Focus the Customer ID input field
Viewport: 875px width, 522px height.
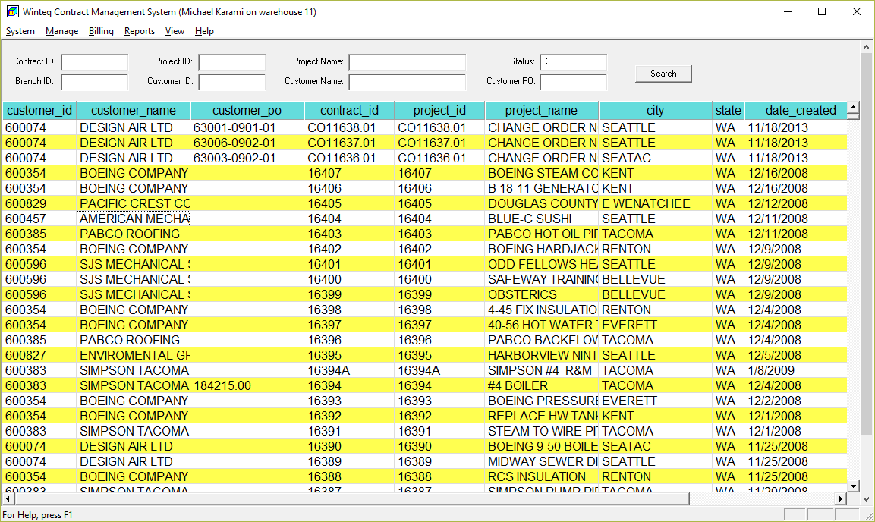231,81
